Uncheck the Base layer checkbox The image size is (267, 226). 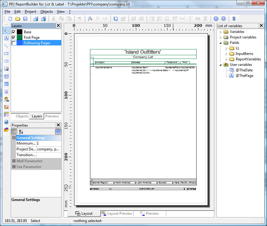click(x=13, y=32)
